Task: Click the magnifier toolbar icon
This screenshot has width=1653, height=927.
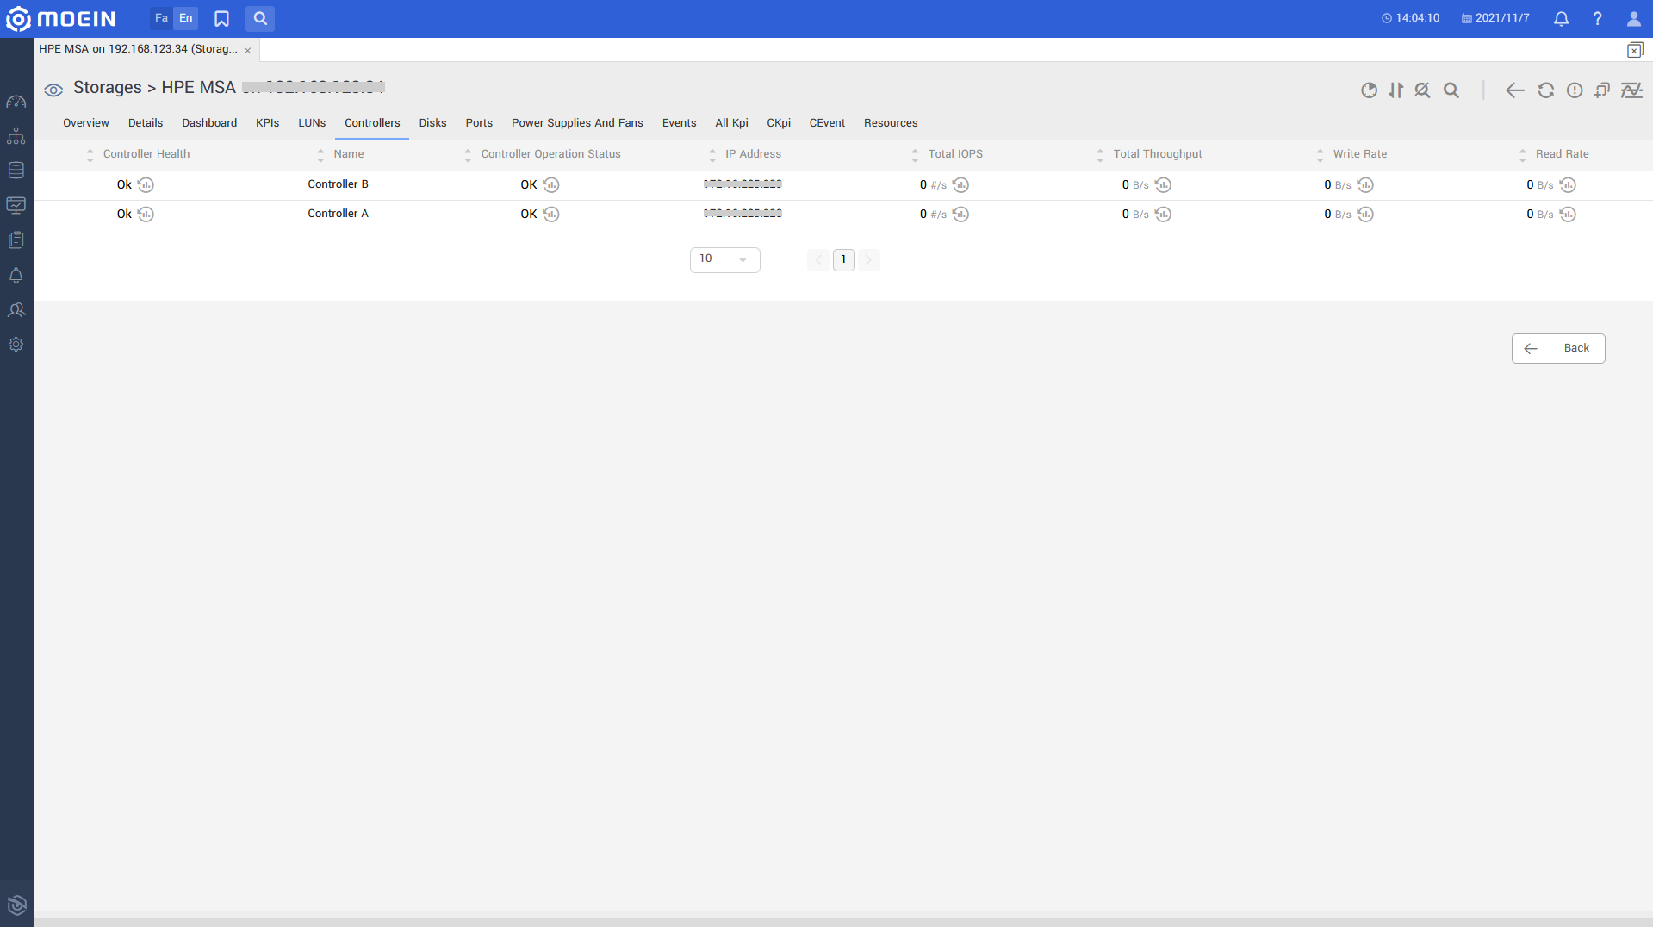Action: pos(1451,90)
